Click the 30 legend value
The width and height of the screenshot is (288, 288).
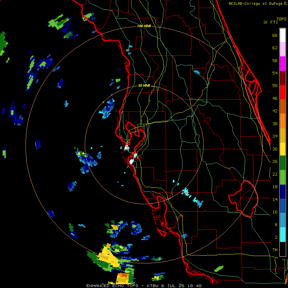coord(275,149)
